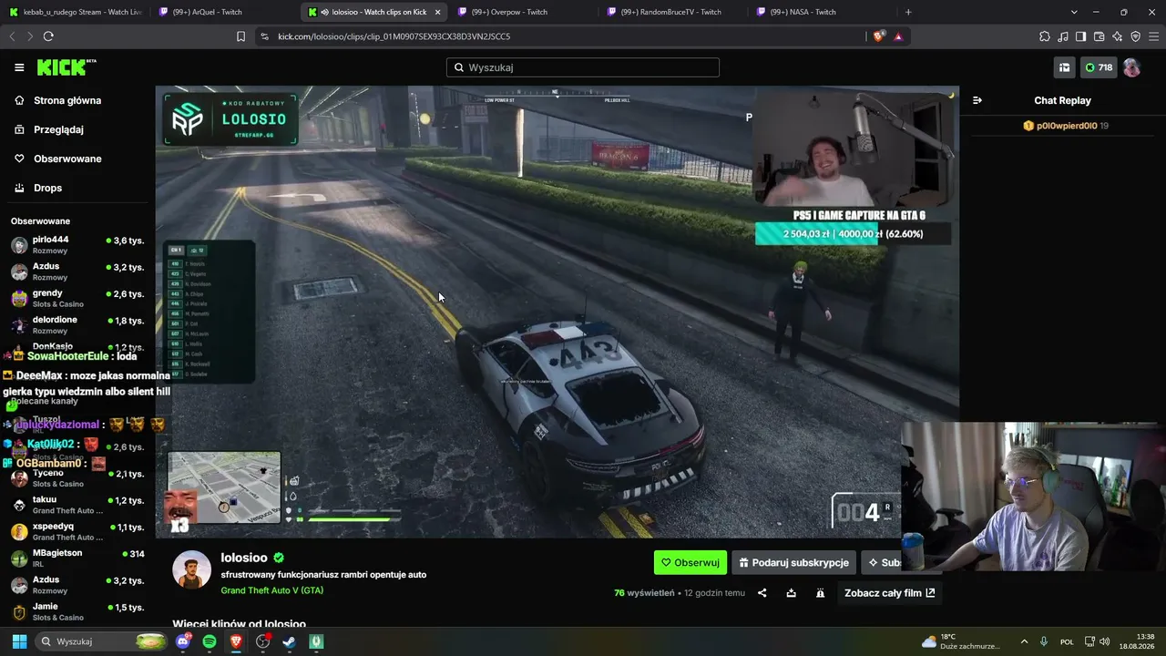Switch to ArQuel Twitch tab
This screenshot has height=656, width=1166.
pos(224,12)
